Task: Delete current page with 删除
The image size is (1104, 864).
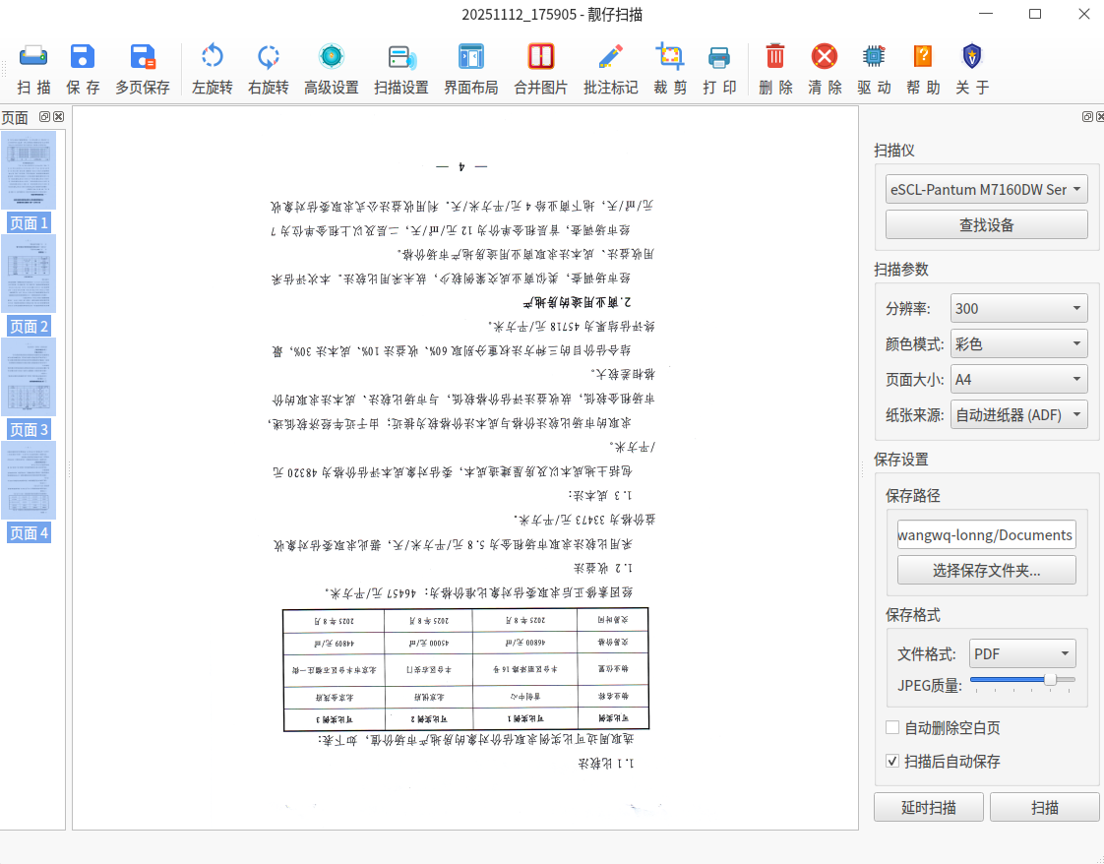Action: pos(775,69)
